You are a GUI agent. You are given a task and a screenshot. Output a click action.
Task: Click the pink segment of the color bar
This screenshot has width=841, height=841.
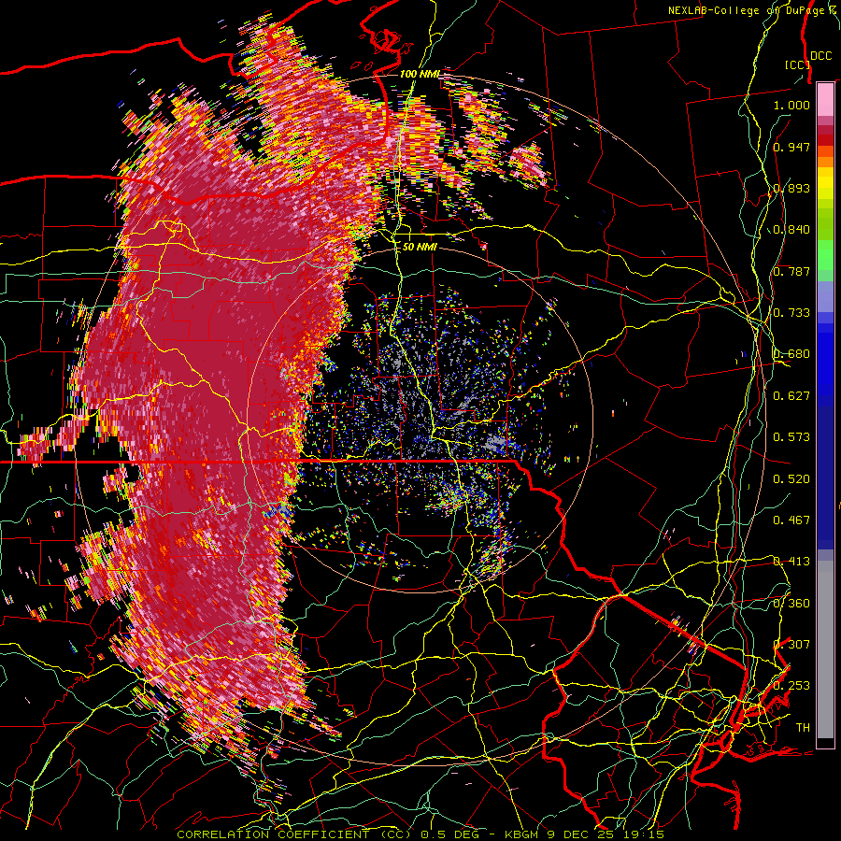pos(825,100)
